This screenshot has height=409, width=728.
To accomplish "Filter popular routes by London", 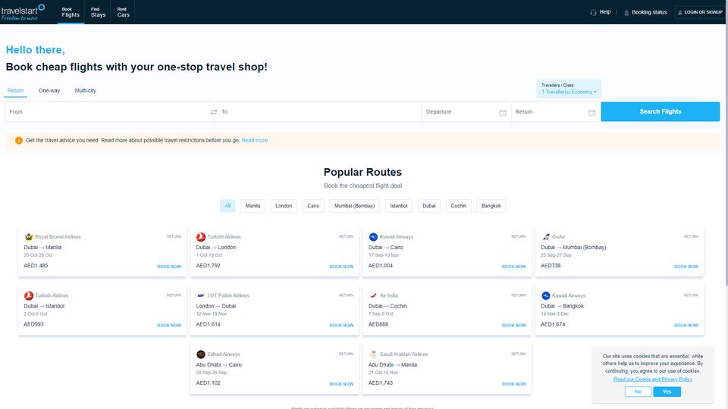I will pos(284,206).
